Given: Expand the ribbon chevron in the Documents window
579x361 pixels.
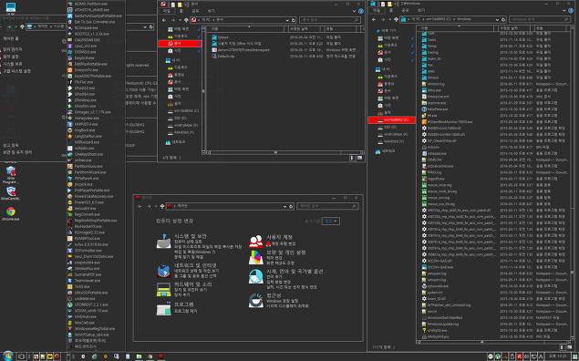Looking at the screenshot, I should (355, 11).
